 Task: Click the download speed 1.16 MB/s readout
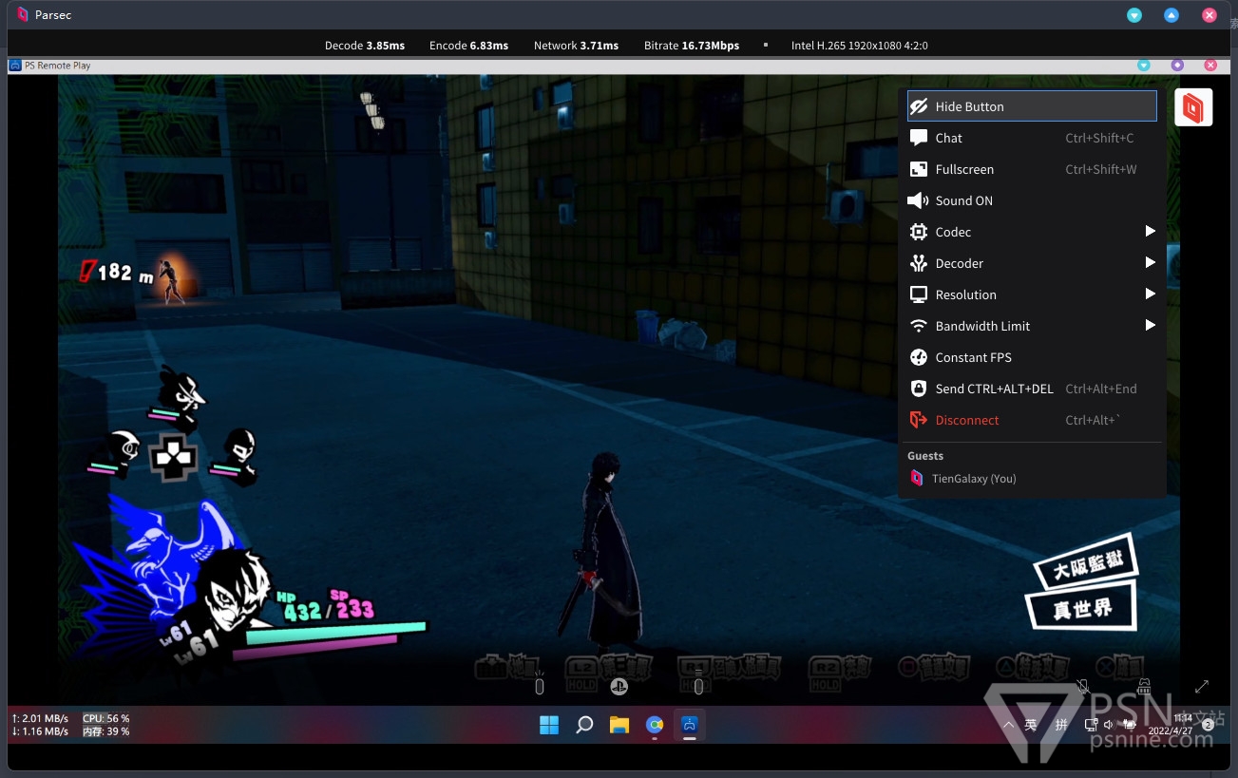[x=39, y=731]
